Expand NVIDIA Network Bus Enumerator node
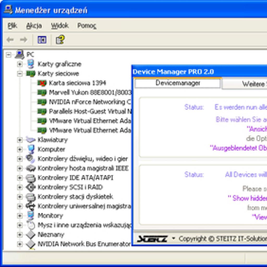Screen dimensions: 267x267 [20, 244]
